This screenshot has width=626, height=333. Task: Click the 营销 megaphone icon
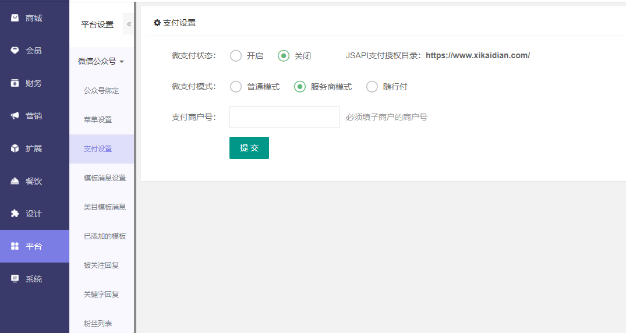15,116
